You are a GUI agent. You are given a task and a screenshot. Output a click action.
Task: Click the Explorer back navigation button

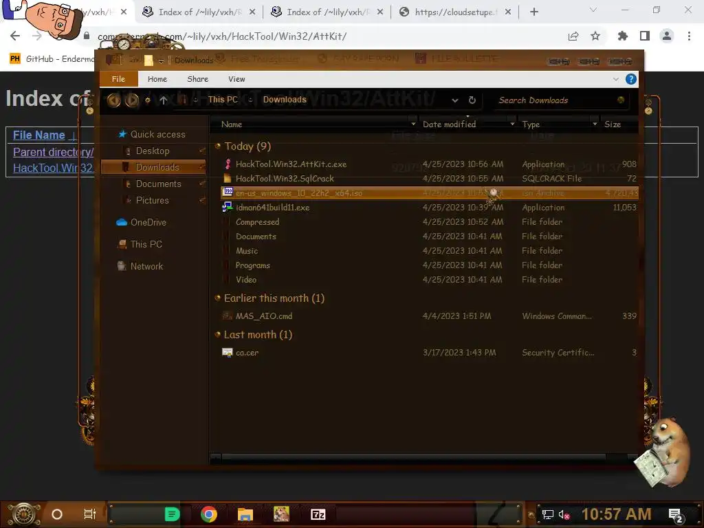113,100
